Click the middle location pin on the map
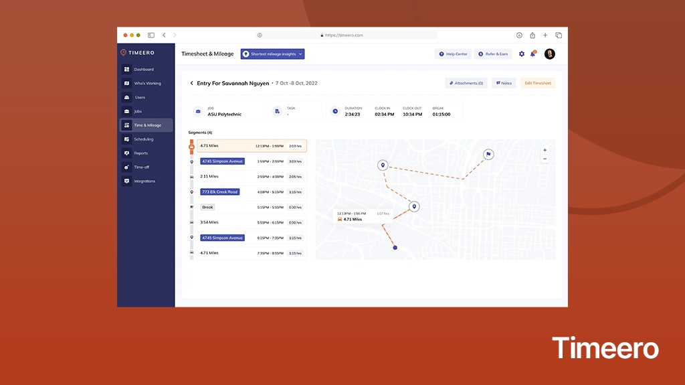The image size is (685, 385). click(414, 206)
